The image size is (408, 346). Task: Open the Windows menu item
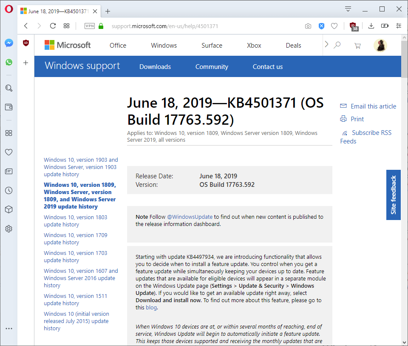[x=164, y=46]
